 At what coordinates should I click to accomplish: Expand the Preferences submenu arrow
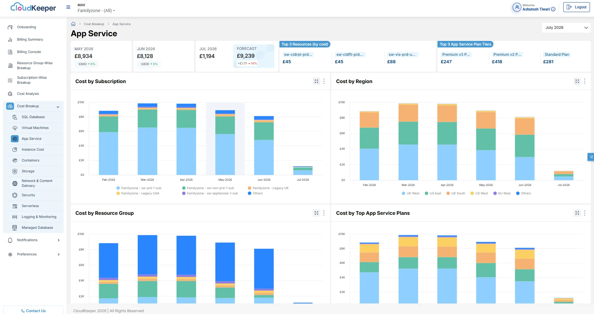point(59,254)
